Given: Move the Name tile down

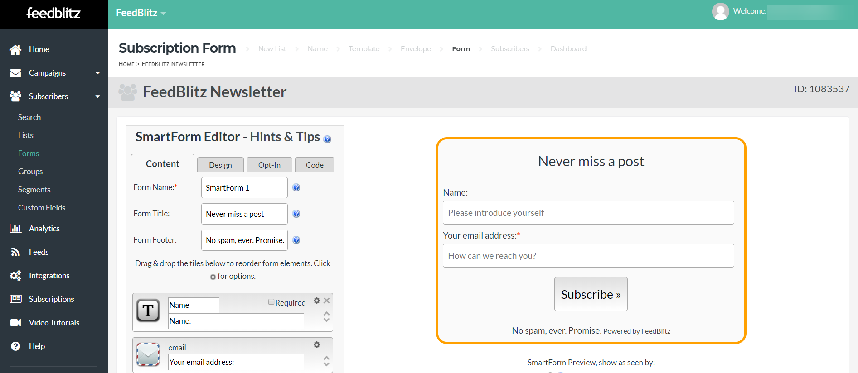Looking at the screenshot, I should tap(326, 320).
